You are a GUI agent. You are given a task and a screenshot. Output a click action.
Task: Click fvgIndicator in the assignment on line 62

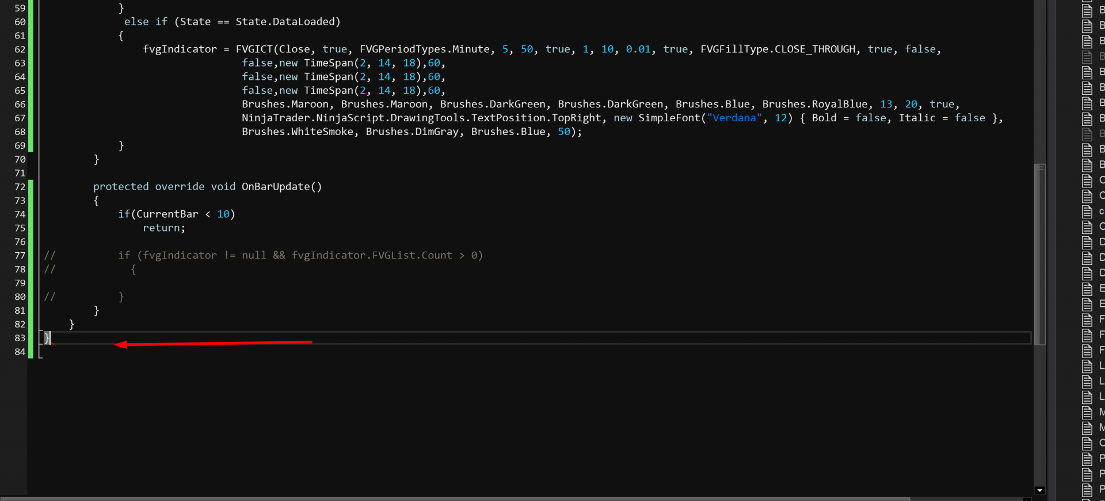180,49
